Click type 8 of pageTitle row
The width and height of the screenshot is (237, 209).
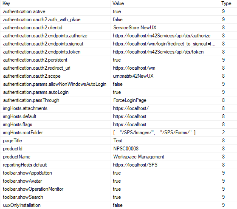pyautogui.click(x=223, y=141)
